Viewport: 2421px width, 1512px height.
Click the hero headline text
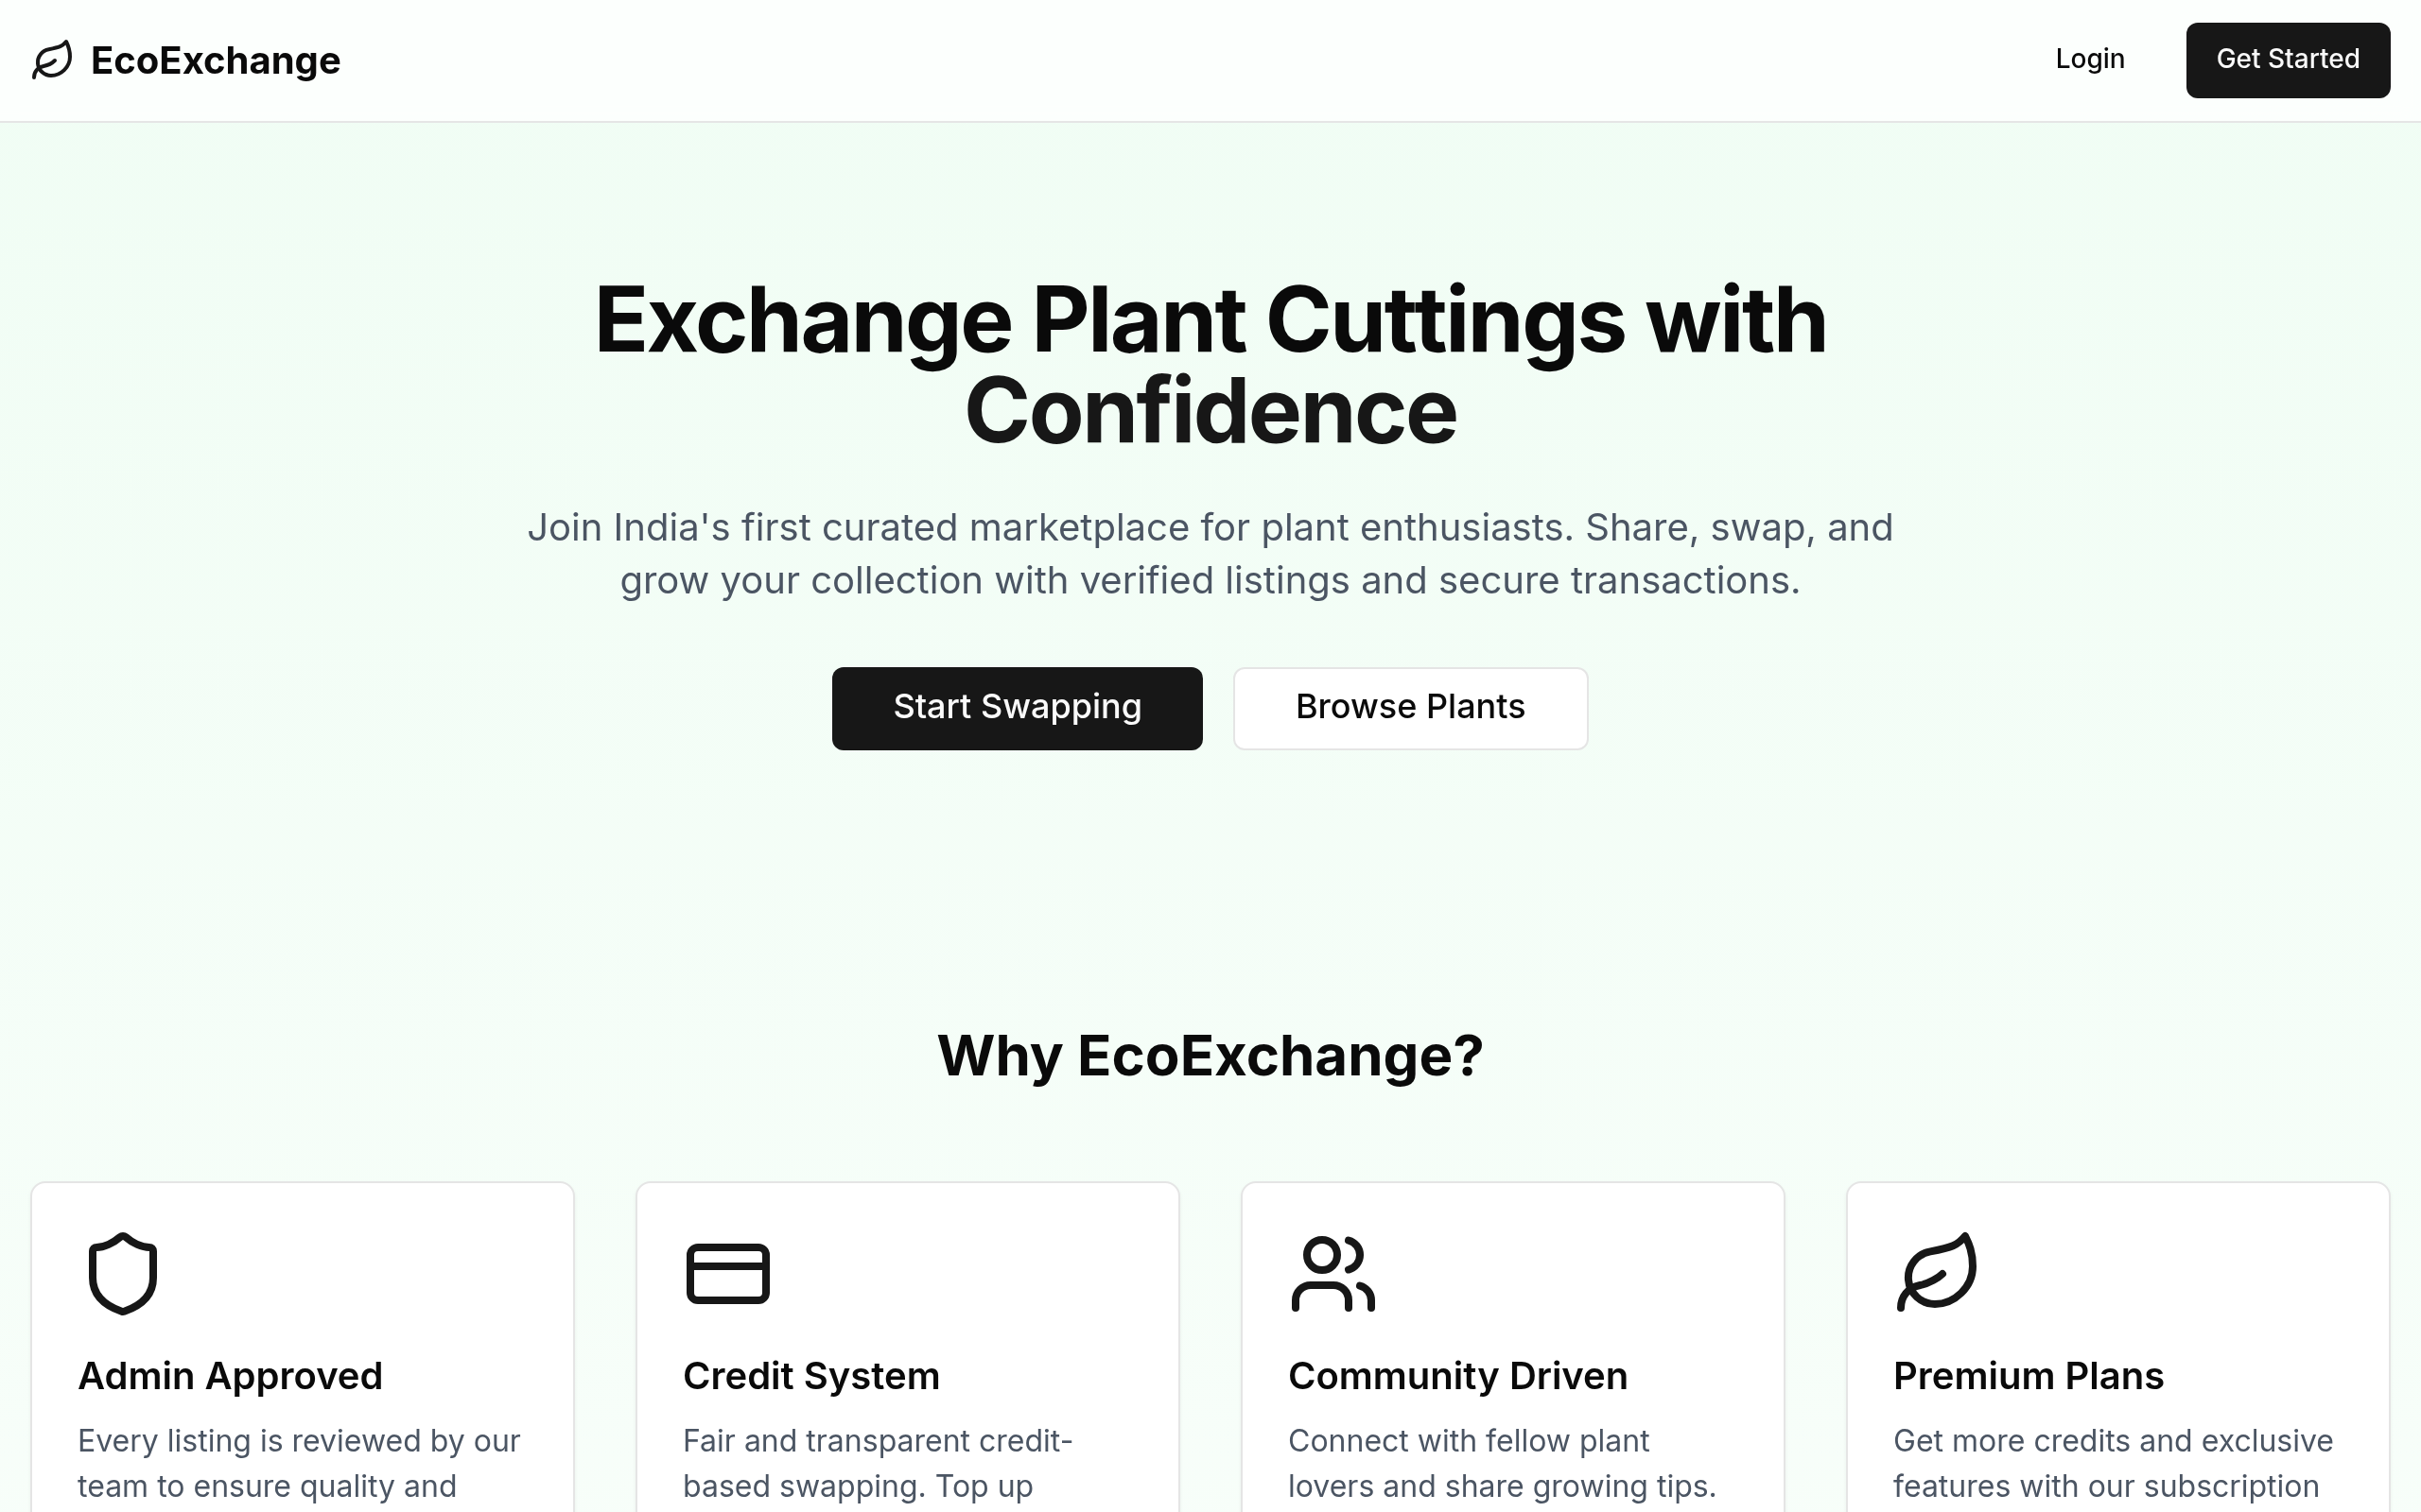coord(1210,363)
